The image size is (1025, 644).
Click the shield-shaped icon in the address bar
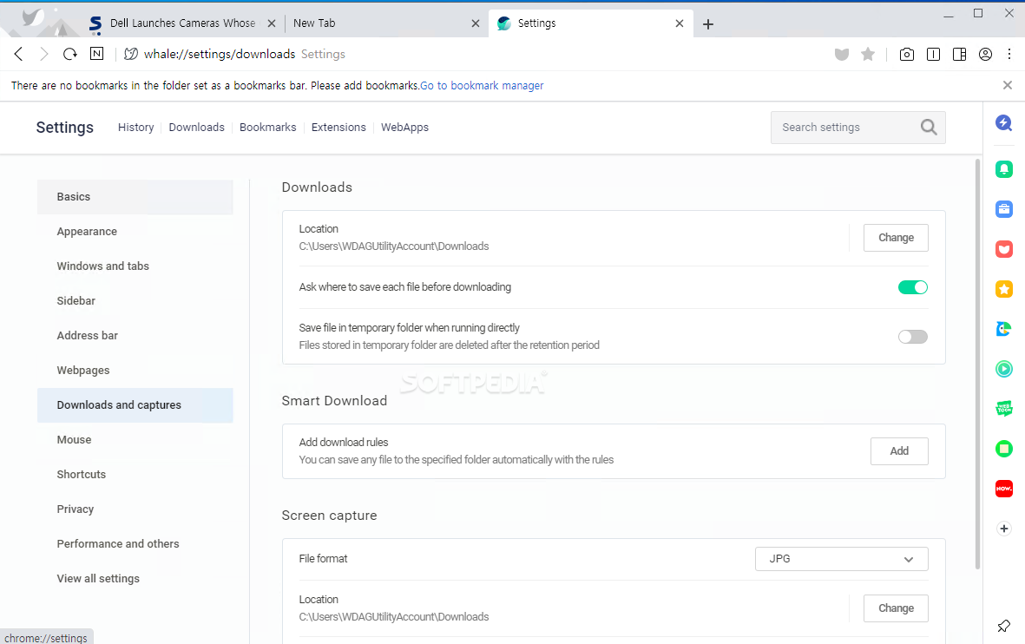(841, 55)
